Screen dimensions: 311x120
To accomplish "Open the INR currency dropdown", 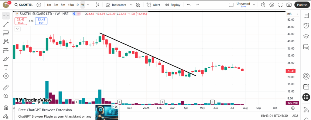I will click(293, 14).
